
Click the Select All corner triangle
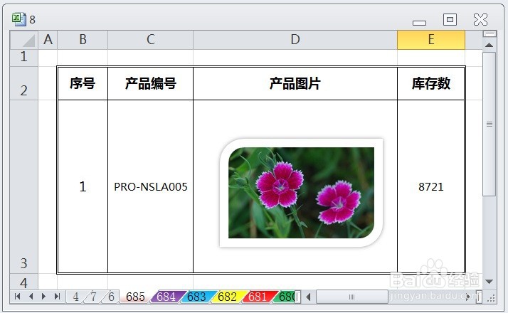[24, 40]
